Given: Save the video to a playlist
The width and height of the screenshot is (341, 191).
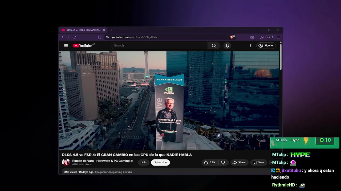Looking at the screenshot, I should point(258,162).
